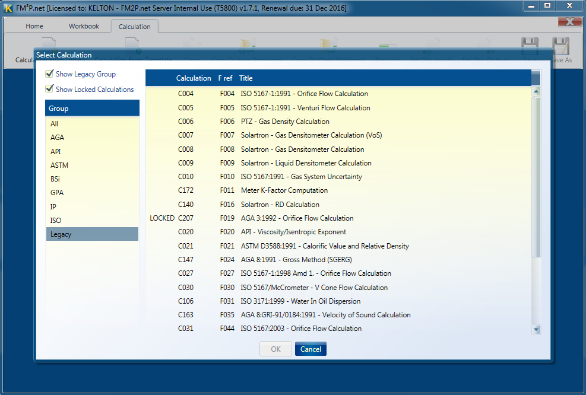Select ISO 3171:1999 Water In Oil Dispersion
Screen dimensions: 586x395
tap(338, 301)
